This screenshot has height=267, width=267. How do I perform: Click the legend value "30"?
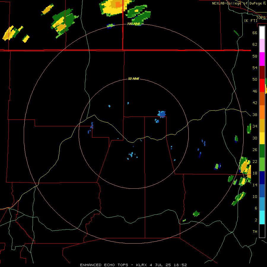(255, 138)
